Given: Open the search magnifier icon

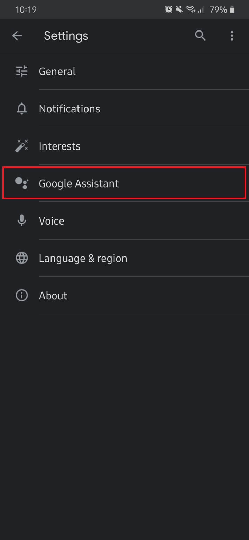Looking at the screenshot, I should click(x=200, y=36).
